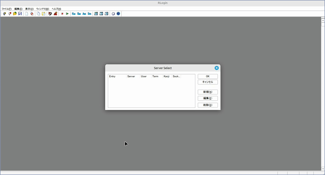
Task: Click the black and red icon left of the stop square
Action: pyautogui.click(x=50, y=14)
